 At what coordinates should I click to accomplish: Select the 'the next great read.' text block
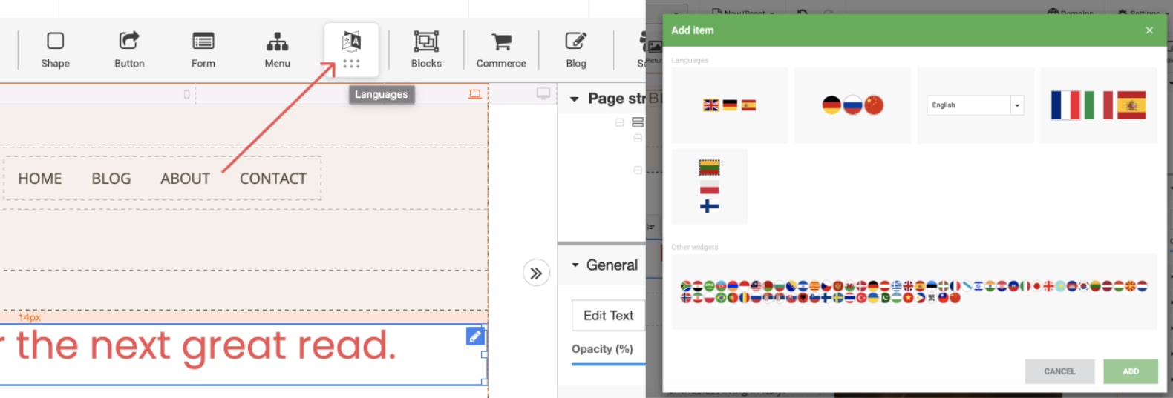(243, 354)
